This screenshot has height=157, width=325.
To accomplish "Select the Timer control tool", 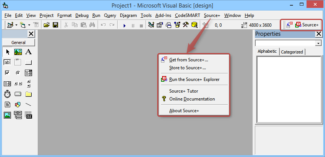I will coord(8,94).
